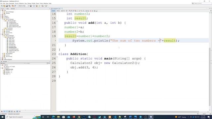Image resolution: width=212 pixels, height=119 pixels.
Task: Click the red Start Macro Recording icon
Action: click(x=90, y=11)
